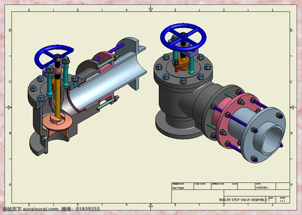The height and width of the screenshot is (215, 302).
Task: Select the designer name Paul Mason
Action: pyautogui.click(x=178, y=188)
